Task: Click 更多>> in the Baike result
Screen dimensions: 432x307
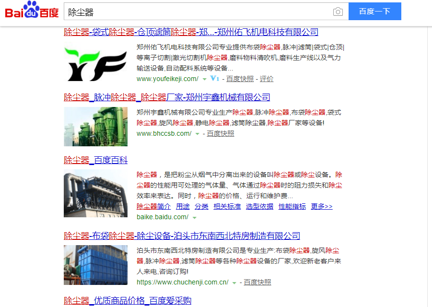Action: [321, 206]
